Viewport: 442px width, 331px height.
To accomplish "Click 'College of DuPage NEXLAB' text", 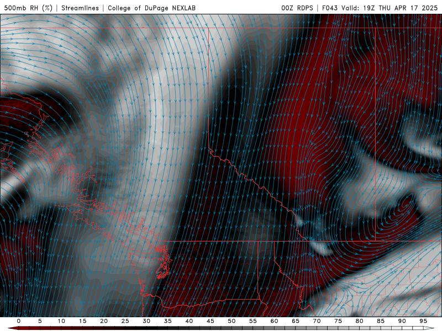I will 151,8.
